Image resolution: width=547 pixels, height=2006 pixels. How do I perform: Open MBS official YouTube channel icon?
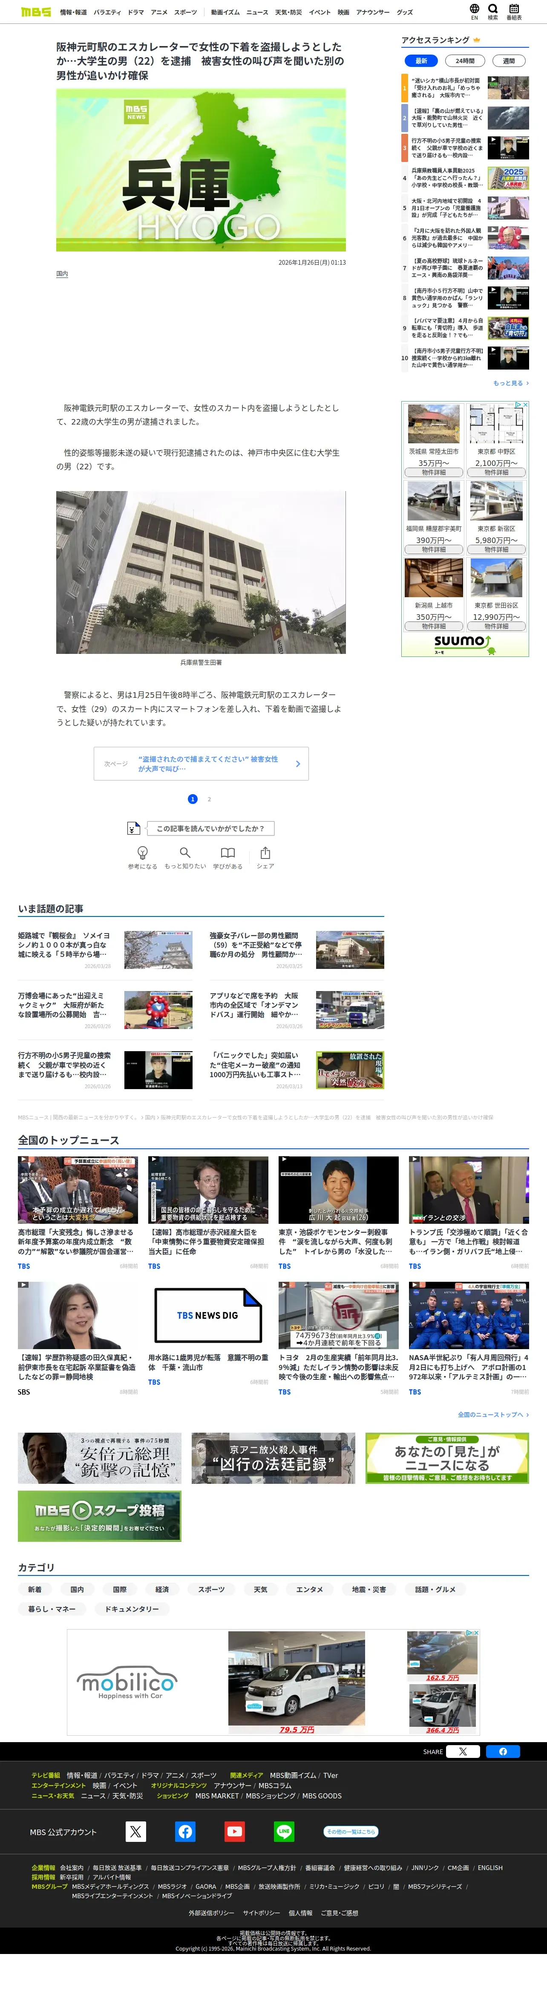[x=235, y=1832]
